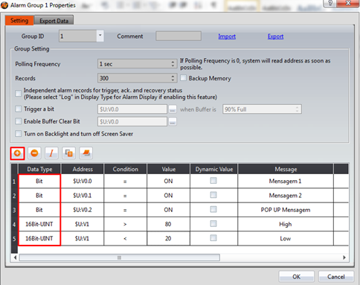Click the Dynamic Value column header
The width and height of the screenshot is (360, 285).
click(x=214, y=169)
